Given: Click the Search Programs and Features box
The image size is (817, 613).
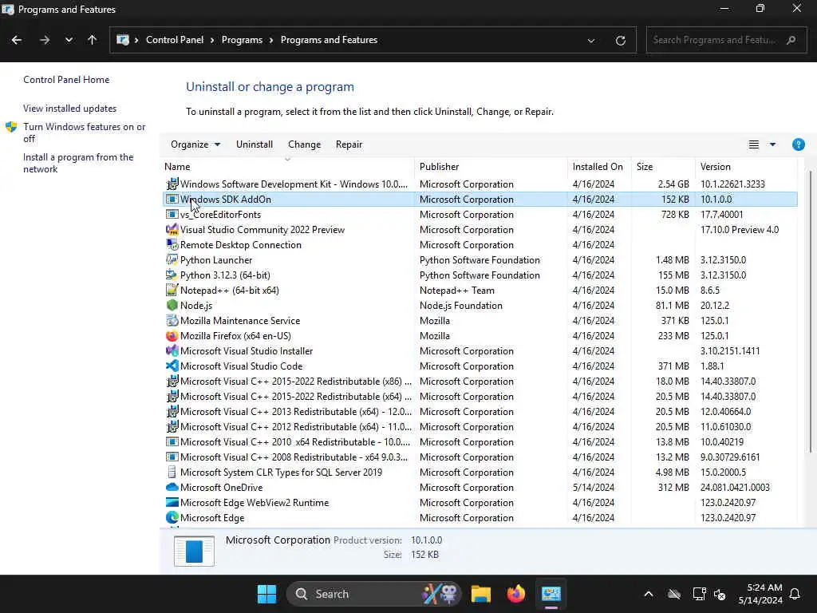Looking at the screenshot, I should click(x=726, y=40).
